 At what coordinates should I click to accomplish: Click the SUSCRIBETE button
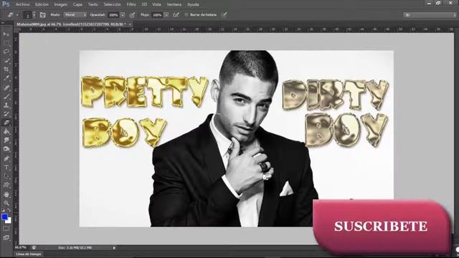381,226
